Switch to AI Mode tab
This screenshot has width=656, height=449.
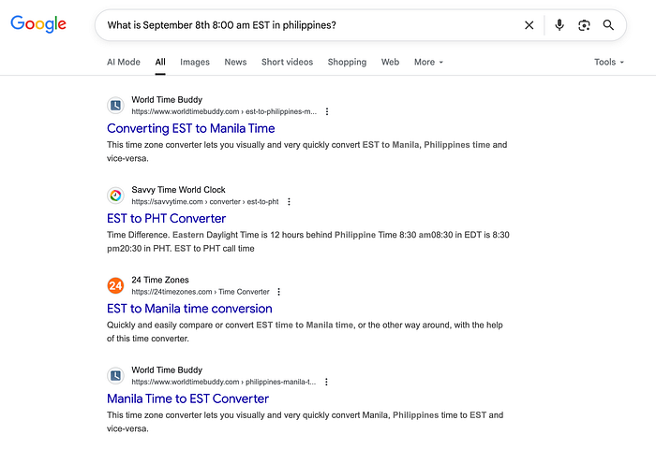(x=124, y=62)
